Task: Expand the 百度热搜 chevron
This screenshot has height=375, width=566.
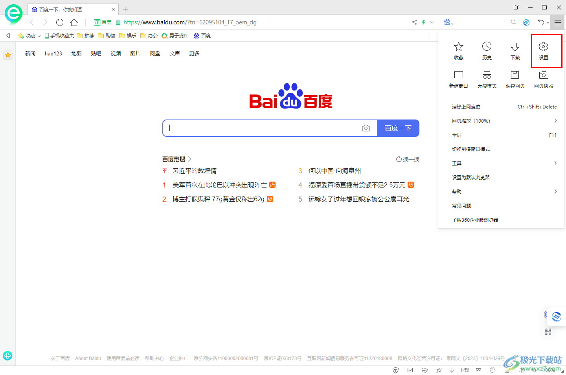Action: [x=189, y=159]
